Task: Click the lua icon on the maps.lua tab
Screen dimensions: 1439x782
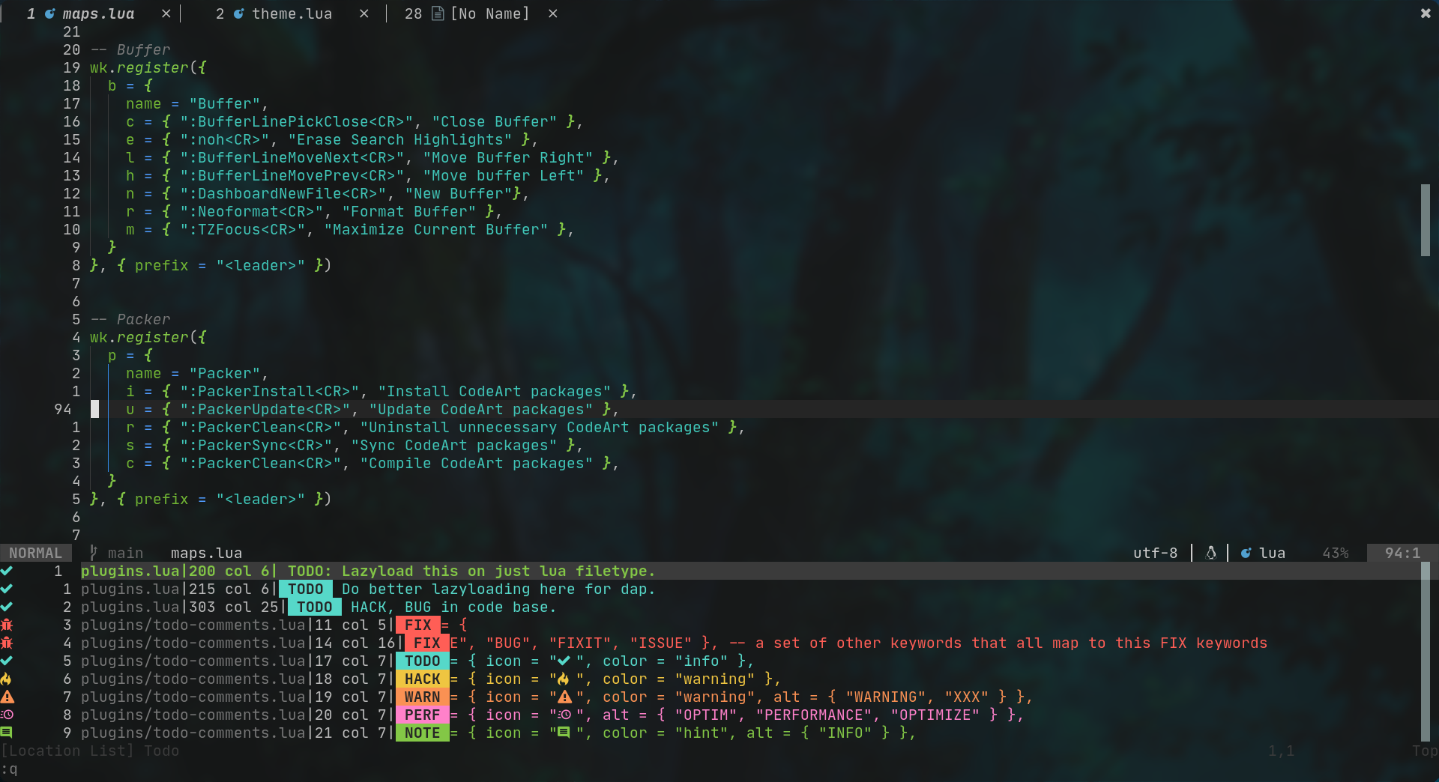Action: (49, 13)
